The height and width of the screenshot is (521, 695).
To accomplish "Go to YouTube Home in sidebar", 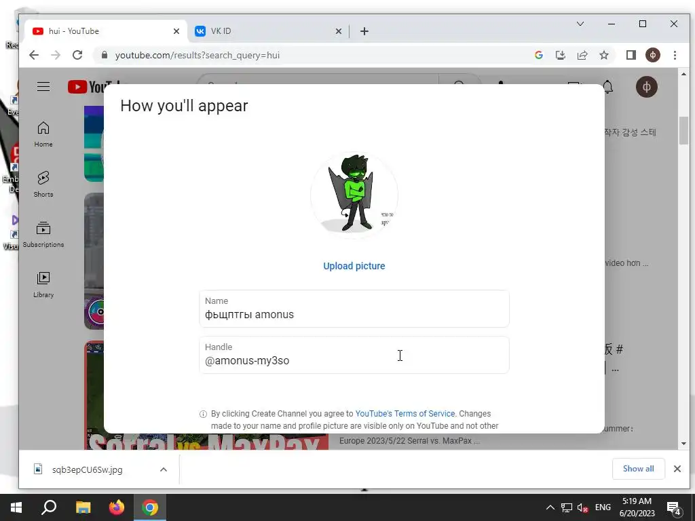I will 43,134.
